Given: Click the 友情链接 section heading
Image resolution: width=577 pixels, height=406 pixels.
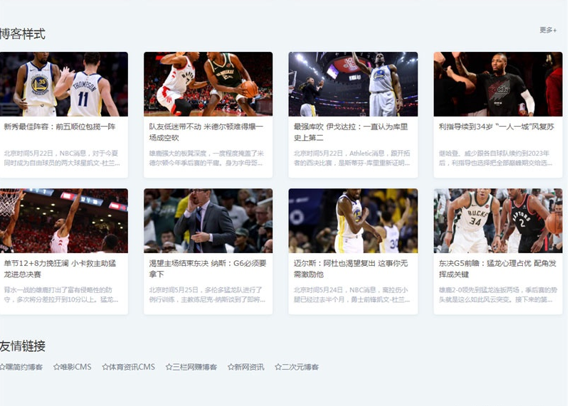Looking at the screenshot, I should (23, 346).
